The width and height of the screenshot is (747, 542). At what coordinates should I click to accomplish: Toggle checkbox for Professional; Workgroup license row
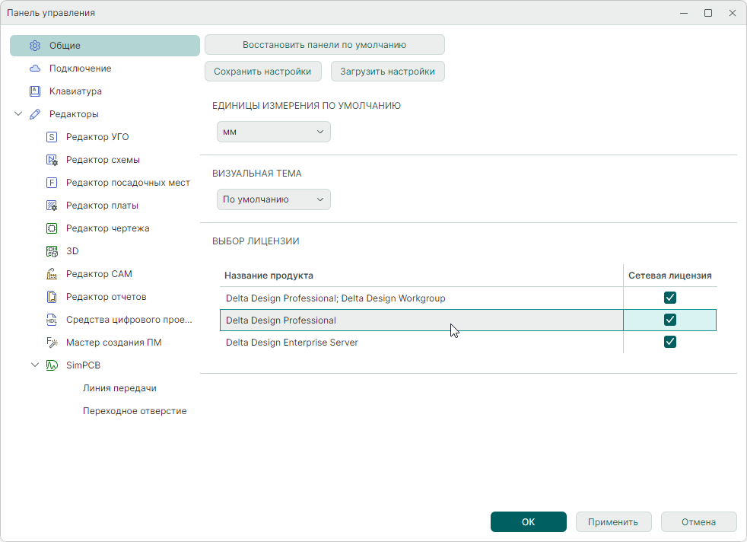pyautogui.click(x=670, y=298)
